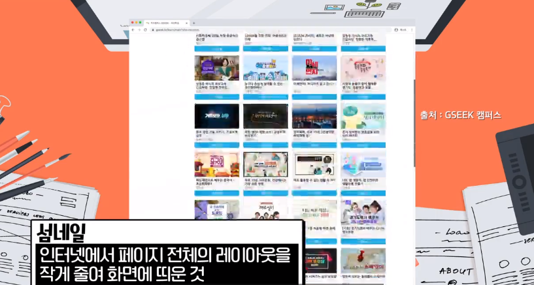Open the Chrome three-dot menu
Viewport: 534px width, 285px height.
point(412,30)
